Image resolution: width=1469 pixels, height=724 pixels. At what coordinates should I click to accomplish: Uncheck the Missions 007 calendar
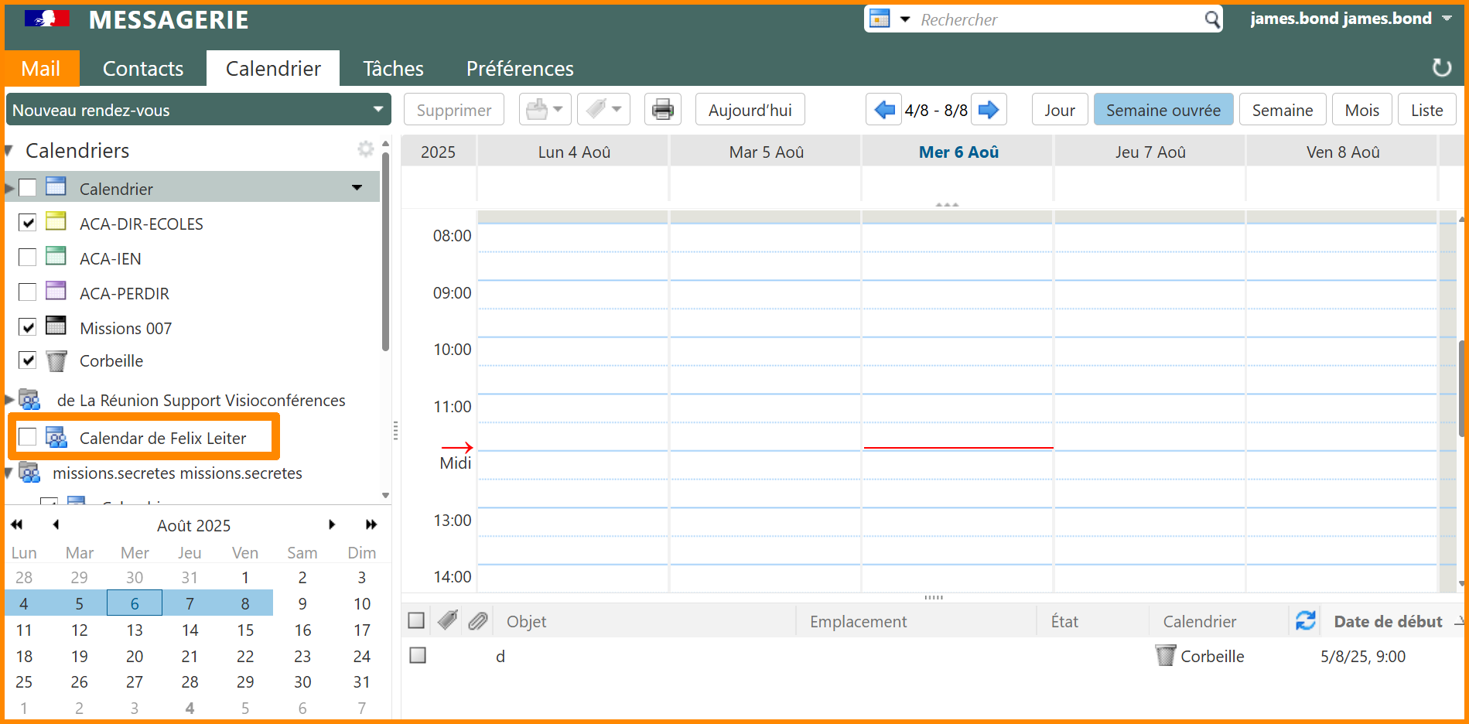pos(28,327)
